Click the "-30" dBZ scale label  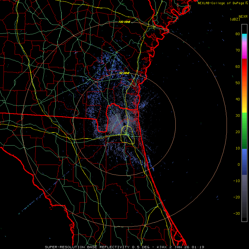(x=237, y=213)
